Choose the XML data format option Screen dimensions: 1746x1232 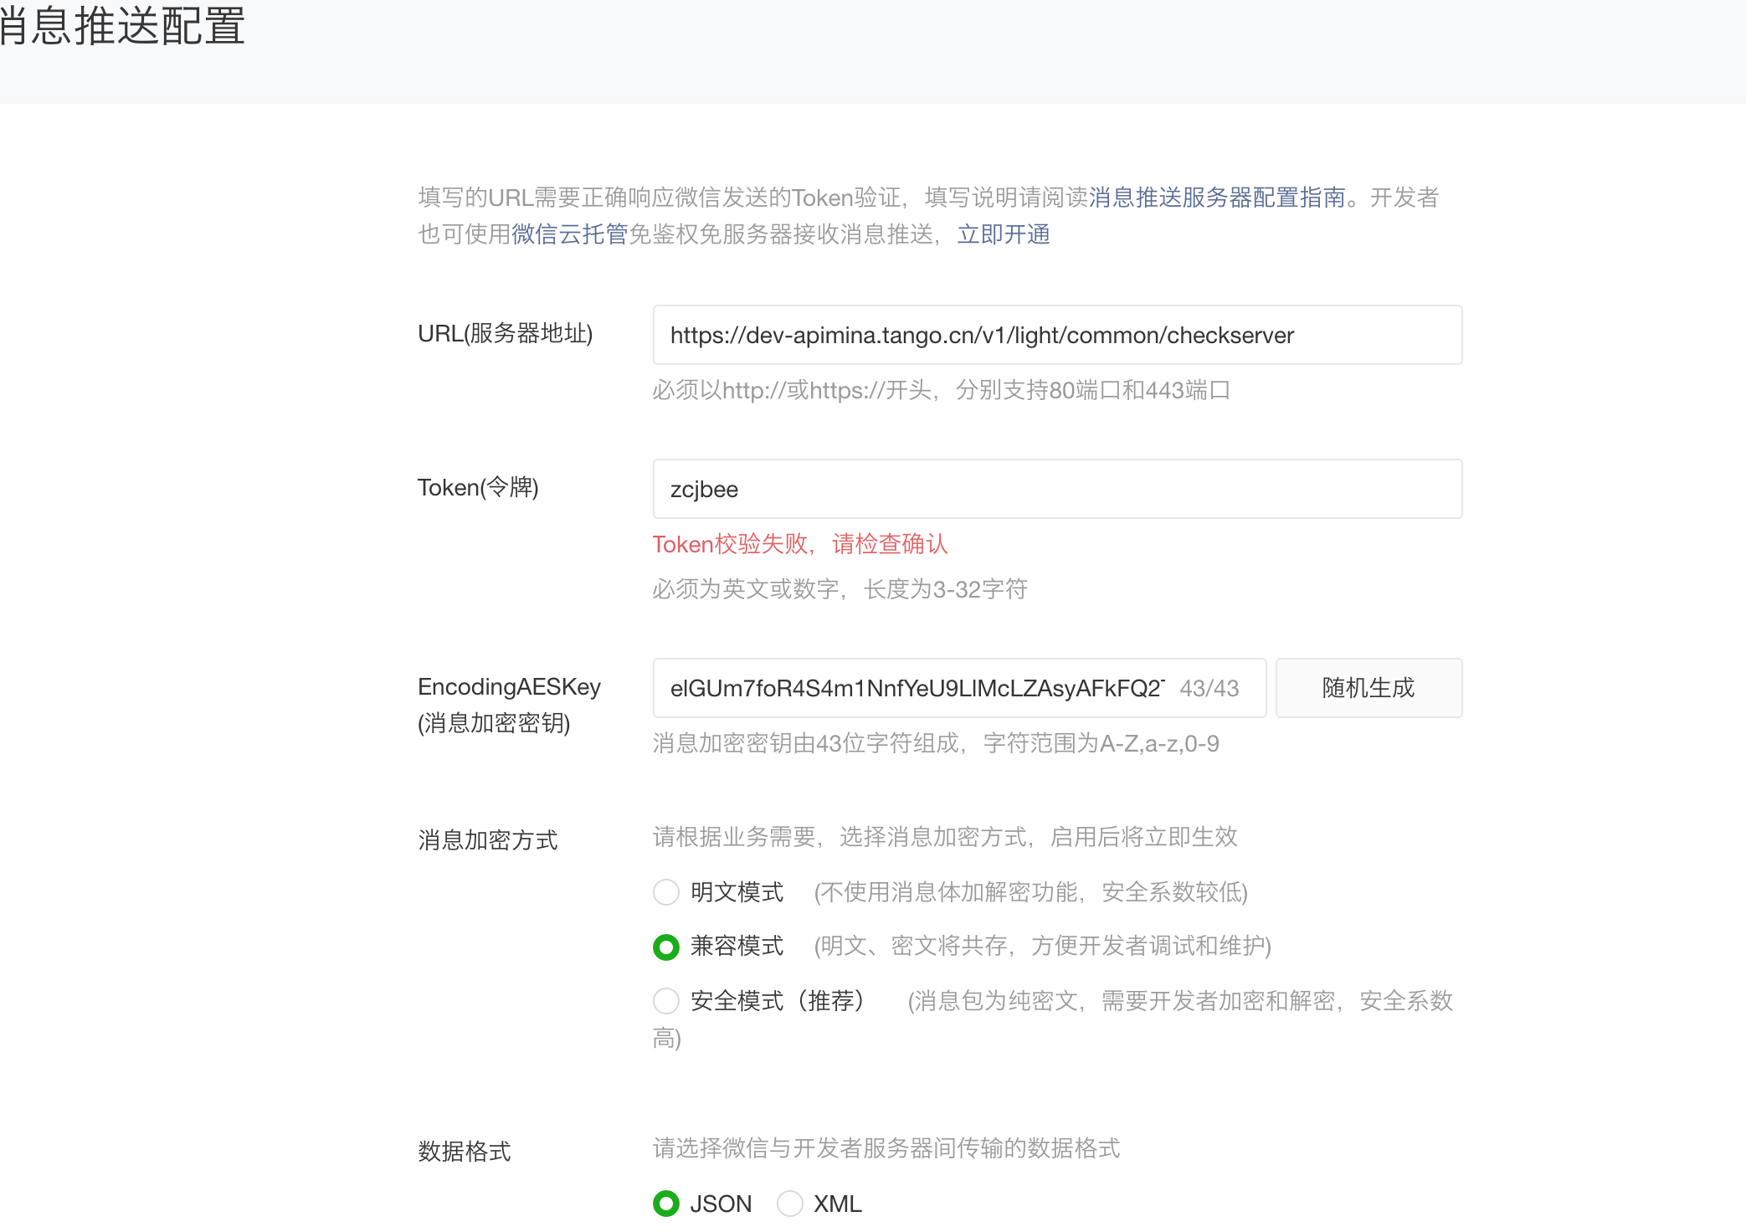point(789,1204)
